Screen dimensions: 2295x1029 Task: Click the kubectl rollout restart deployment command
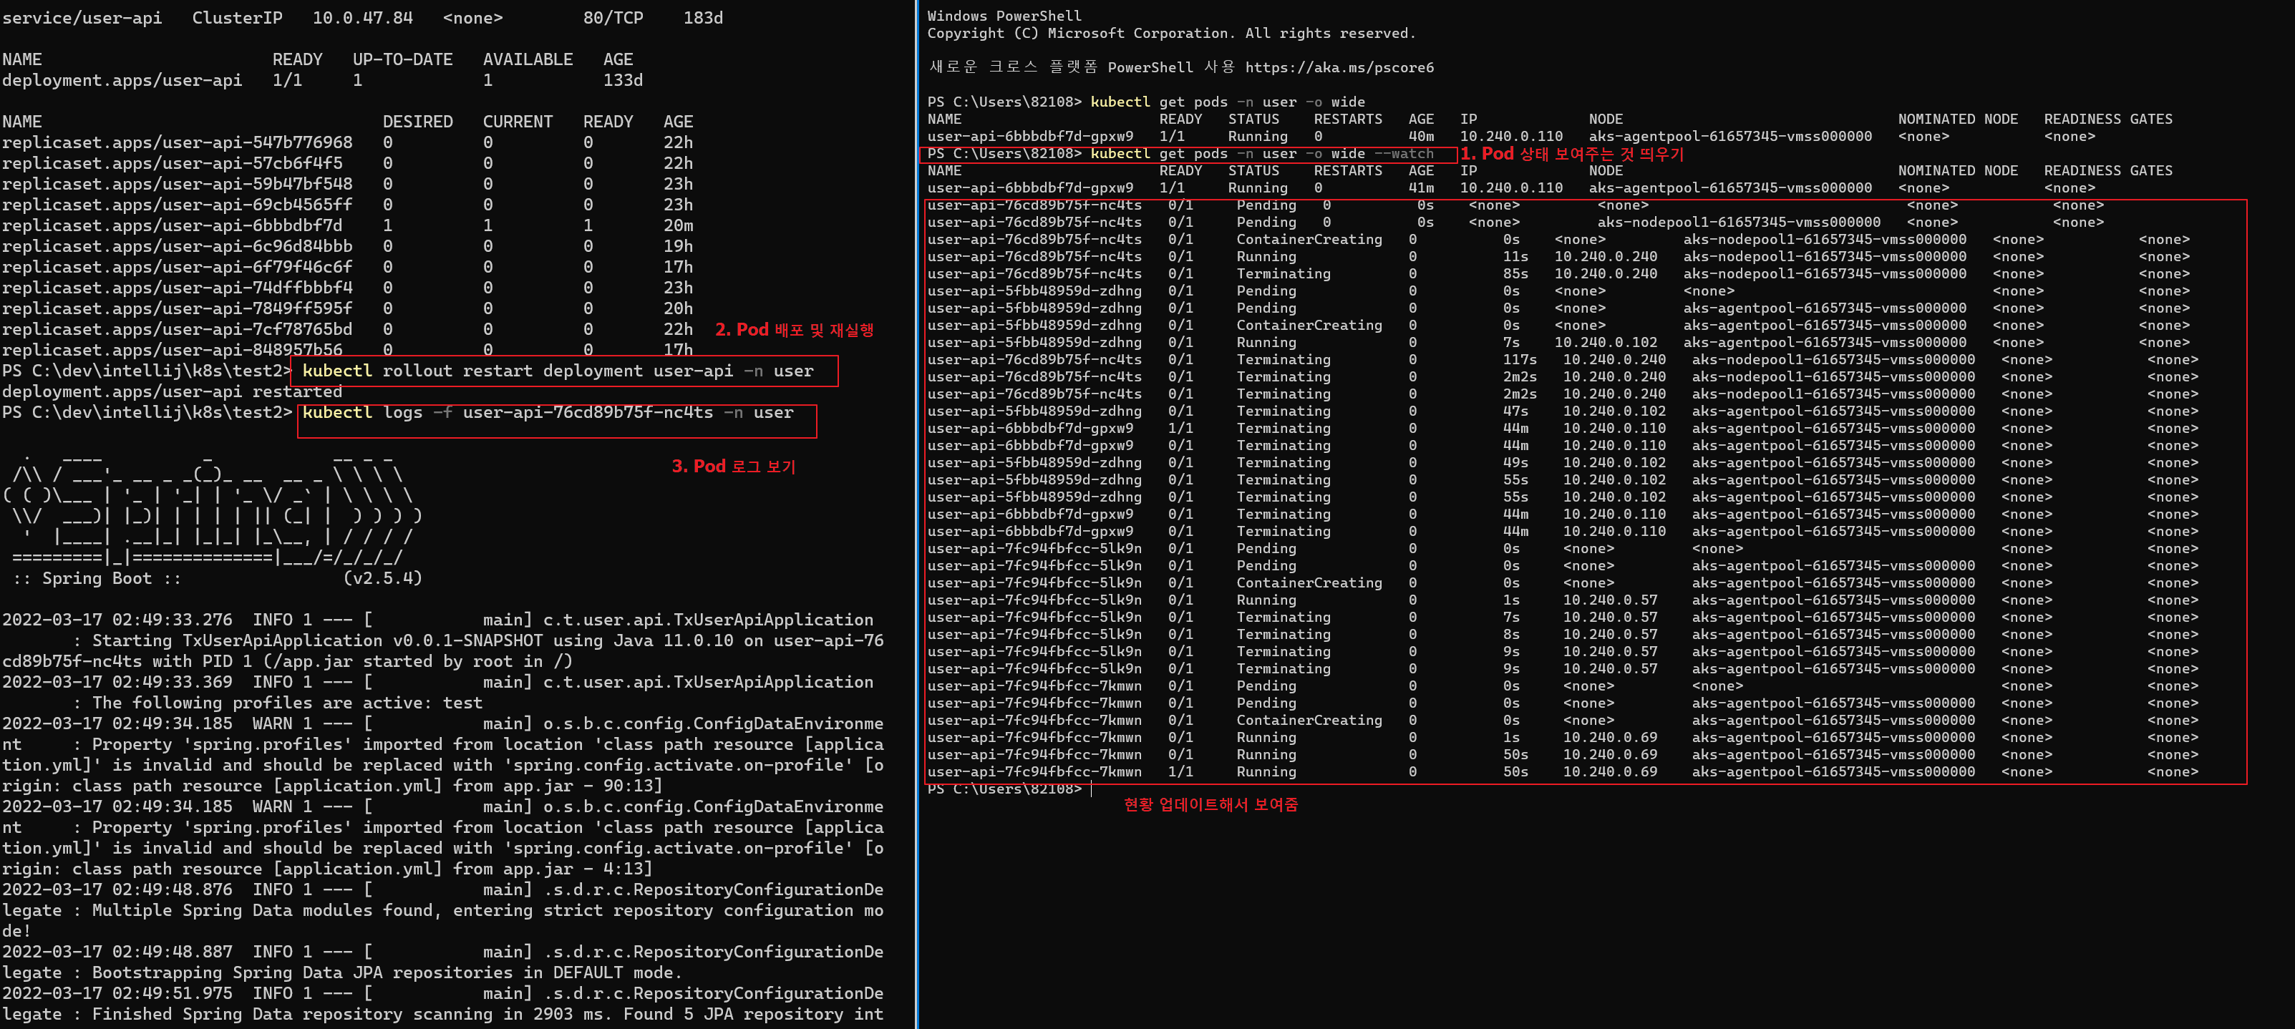pyautogui.click(x=558, y=371)
